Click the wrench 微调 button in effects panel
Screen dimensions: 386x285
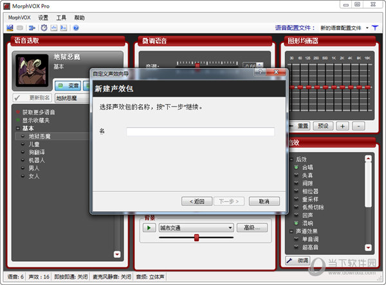[298, 261]
